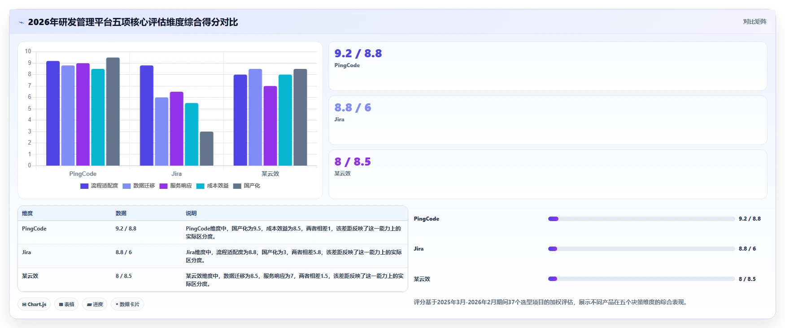Click the footnote starting '评分基于2025年3月'

coord(551,302)
